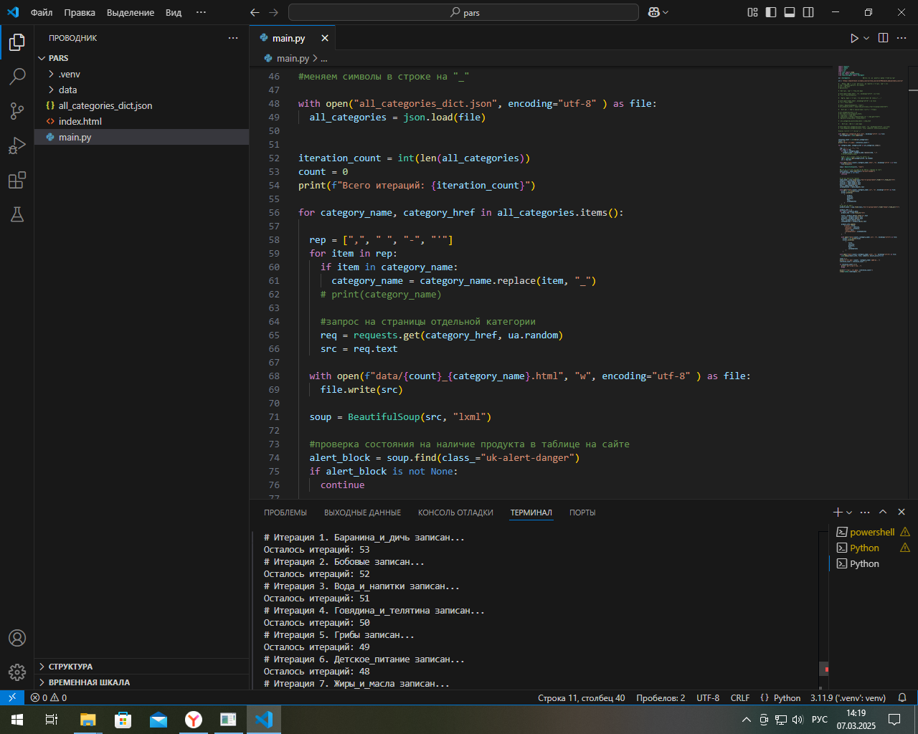Open the new terminal launch profile dropdown

coord(850,513)
